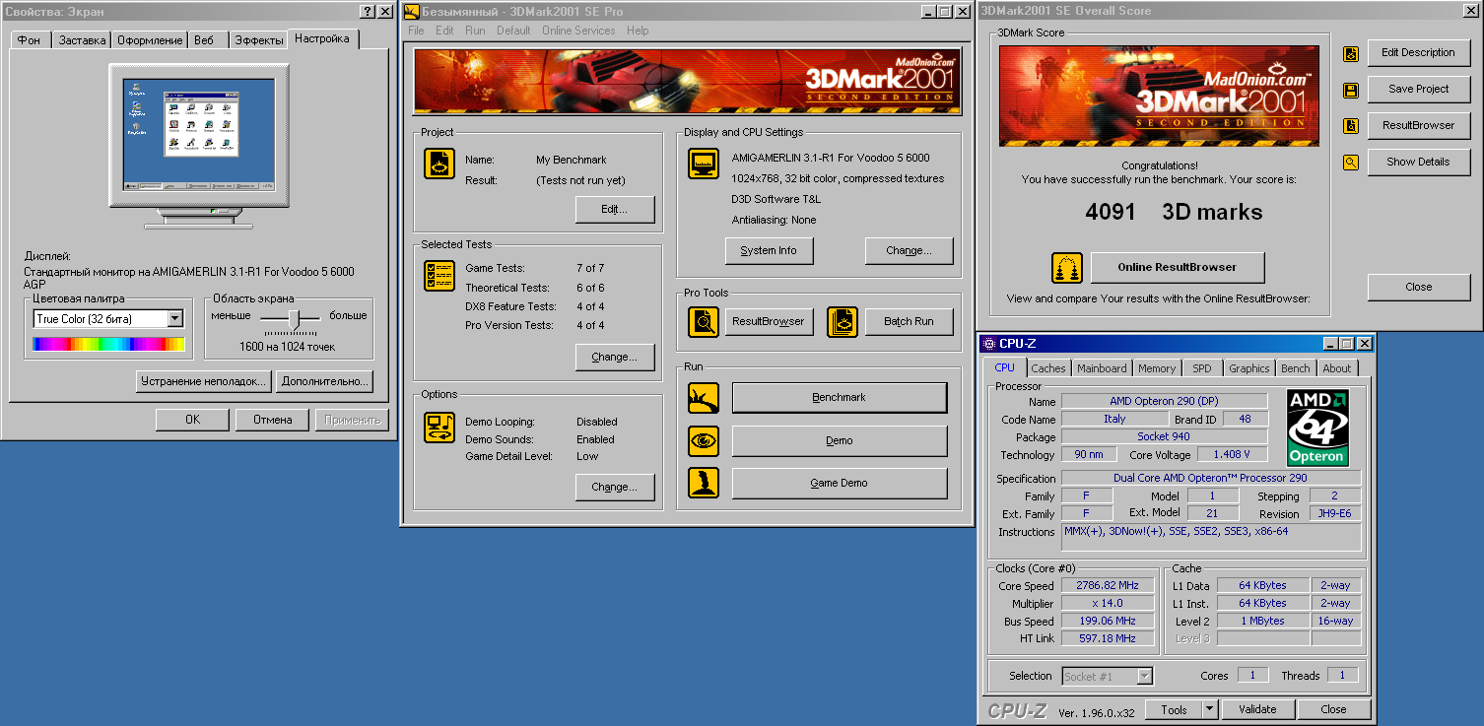Click the Project icon in 3DMark

click(x=439, y=164)
